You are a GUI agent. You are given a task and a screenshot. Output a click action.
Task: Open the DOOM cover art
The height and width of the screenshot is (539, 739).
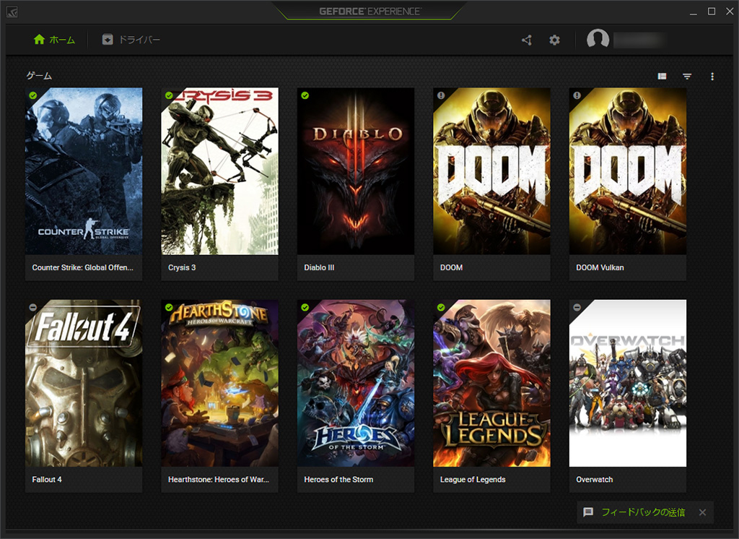[491, 171]
